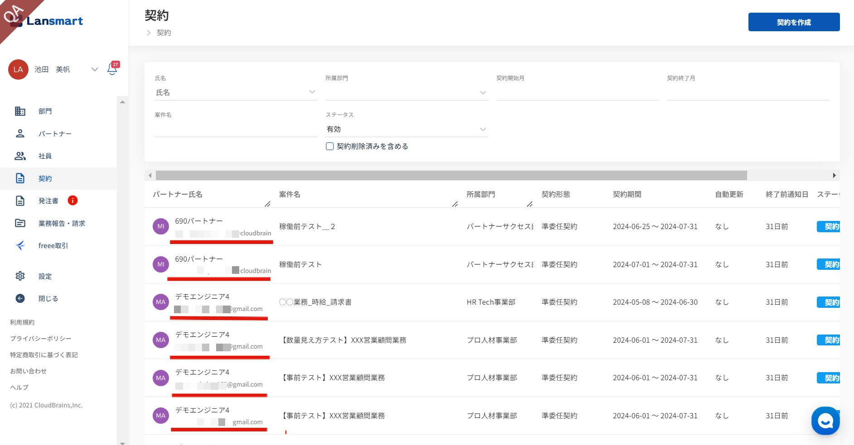854x445 pixels.
Task: Open the 所属部門 filter dropdown
Action: click(x=407, y=93)
